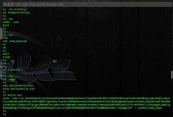Click the 'clear' command line
This screenshot has width=173, height=117.
[x=7, y=57]
